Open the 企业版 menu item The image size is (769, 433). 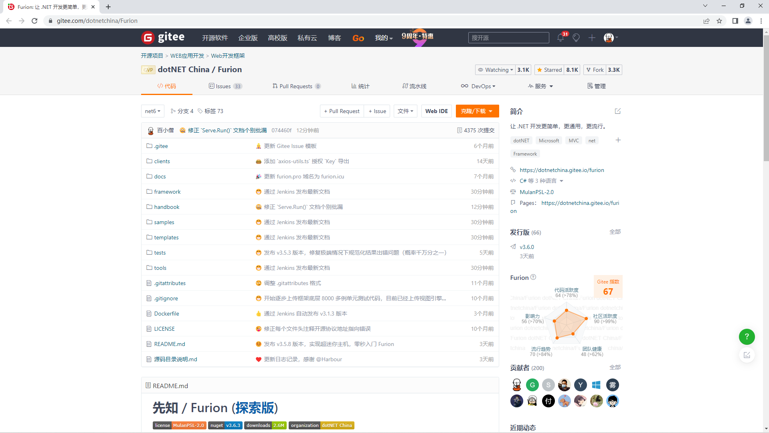247,38
